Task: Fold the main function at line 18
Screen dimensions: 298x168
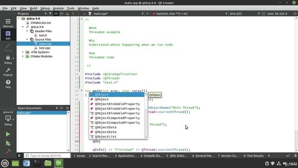Action: click(x=81, y=91)
